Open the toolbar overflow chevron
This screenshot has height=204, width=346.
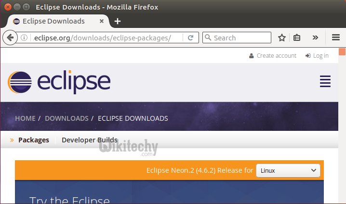(315, 38)
